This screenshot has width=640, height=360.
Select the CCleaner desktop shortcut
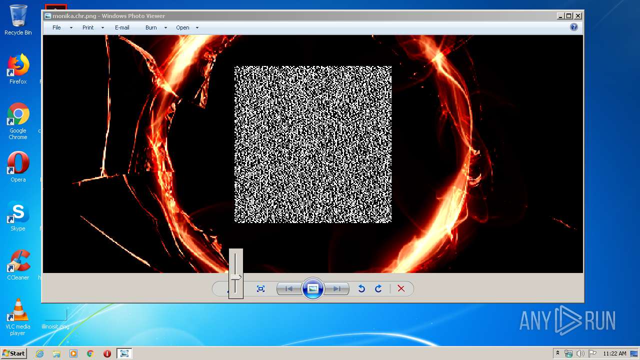[x=18, y=265]
